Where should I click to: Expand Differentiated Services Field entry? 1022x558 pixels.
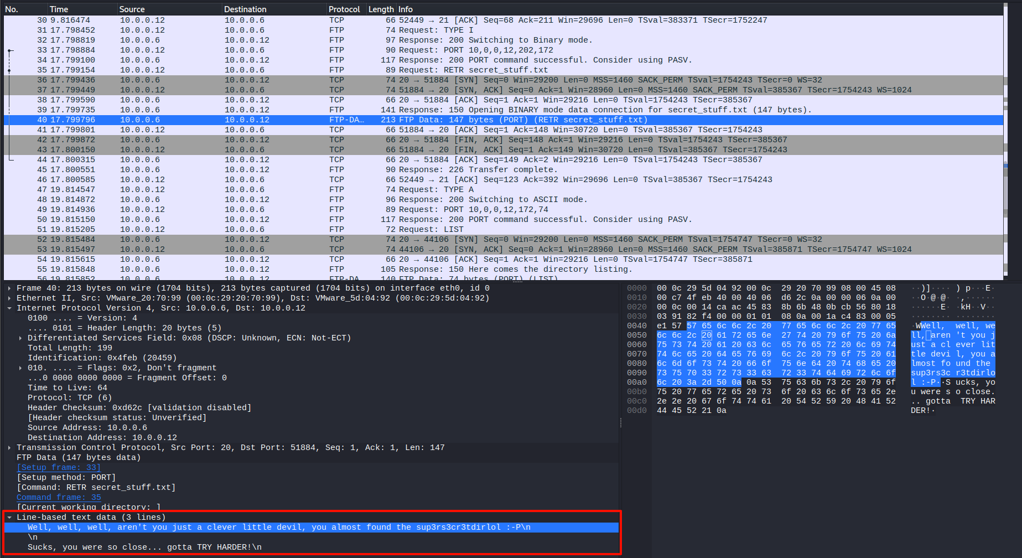click(x=20, y=338)
